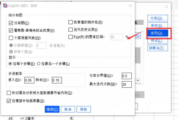Toggle 在模型中包括常量(S) checkbox
The height and width of the screenshot is (120, 178).
coord(9,101)
